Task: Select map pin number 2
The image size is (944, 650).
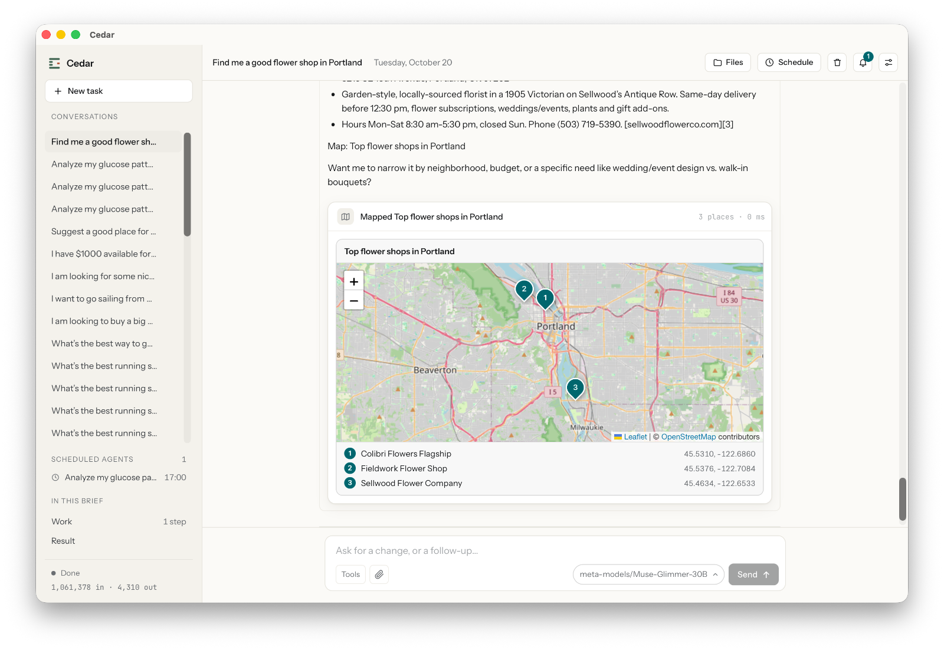Action: point(524,290)
